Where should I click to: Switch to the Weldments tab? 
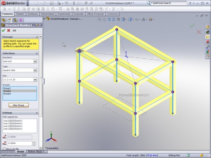64,14
